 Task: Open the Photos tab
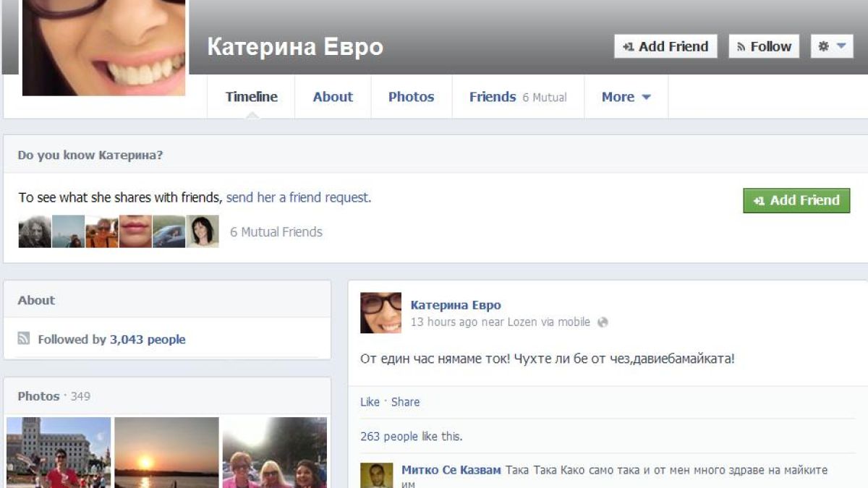411,97
